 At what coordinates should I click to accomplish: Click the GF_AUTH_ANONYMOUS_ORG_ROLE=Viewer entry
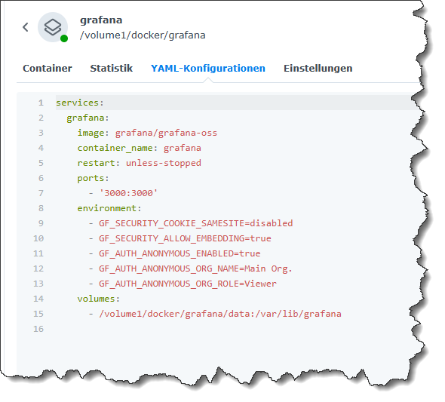(x=188, y=284)
